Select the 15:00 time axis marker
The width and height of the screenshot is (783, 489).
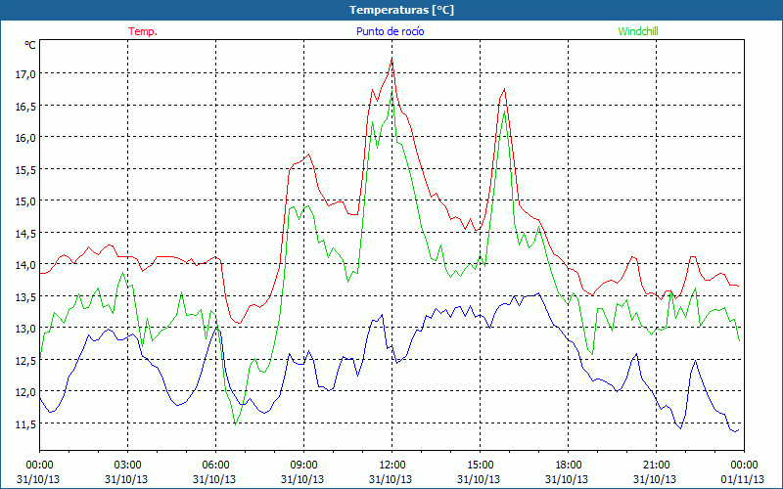click(480, 465)
